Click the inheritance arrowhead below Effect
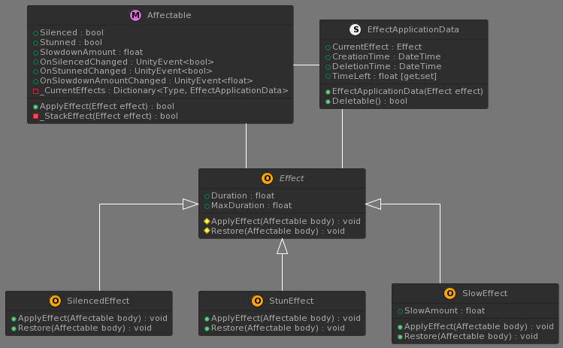This screenshot has height=348, width=563. tap(282, 247)
